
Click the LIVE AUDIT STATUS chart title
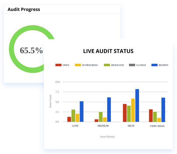tap(108, 51)
